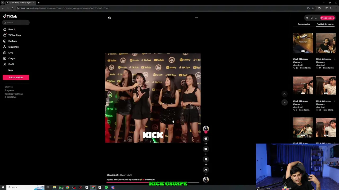
Task: Open the LIVE section
Action: (x=11, y=53)
